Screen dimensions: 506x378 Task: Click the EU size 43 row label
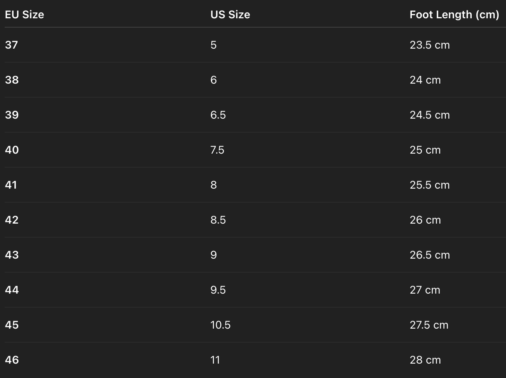[12, 255]
